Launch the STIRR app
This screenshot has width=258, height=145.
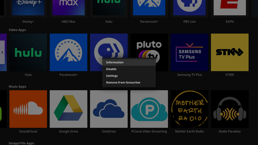230,52
